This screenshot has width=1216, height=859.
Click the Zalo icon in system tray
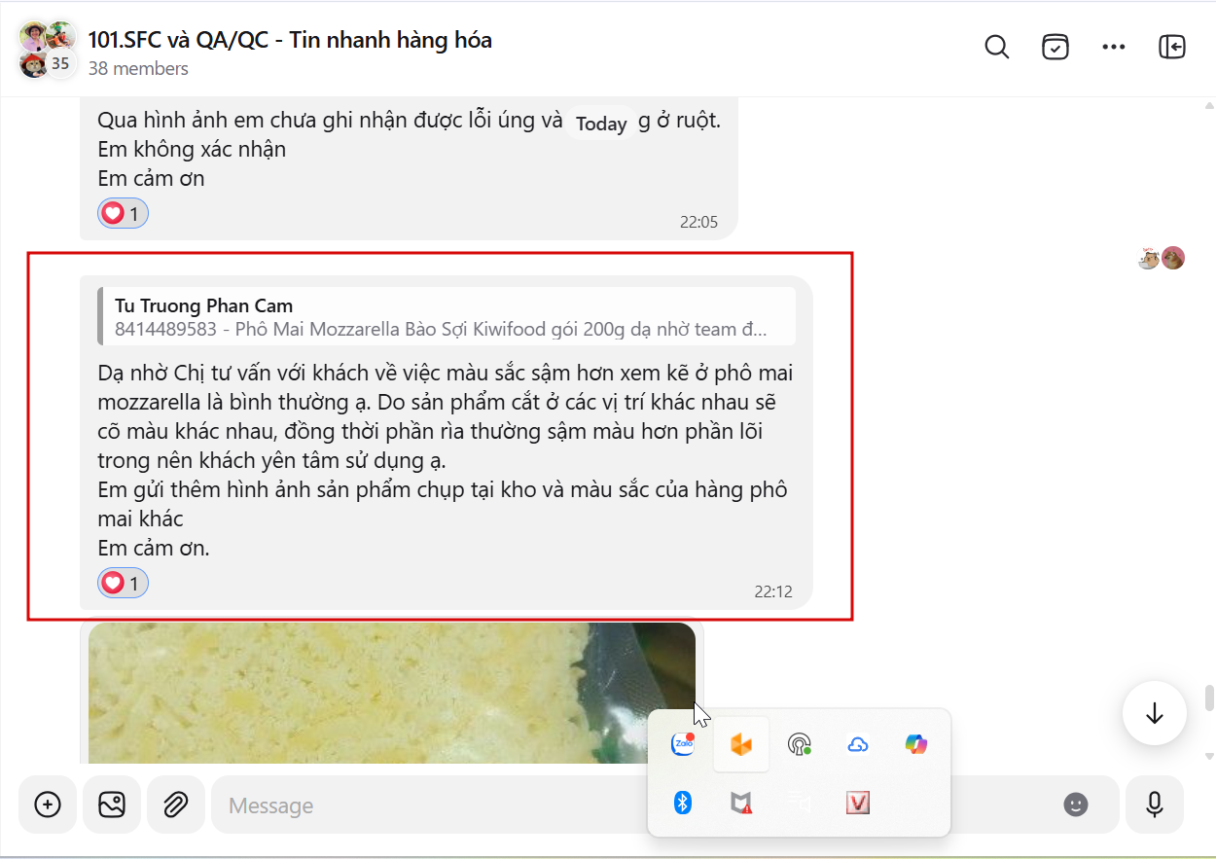pos(683,744)
